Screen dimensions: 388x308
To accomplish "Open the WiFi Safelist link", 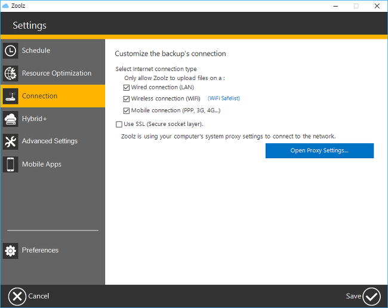I will (224, 98).
